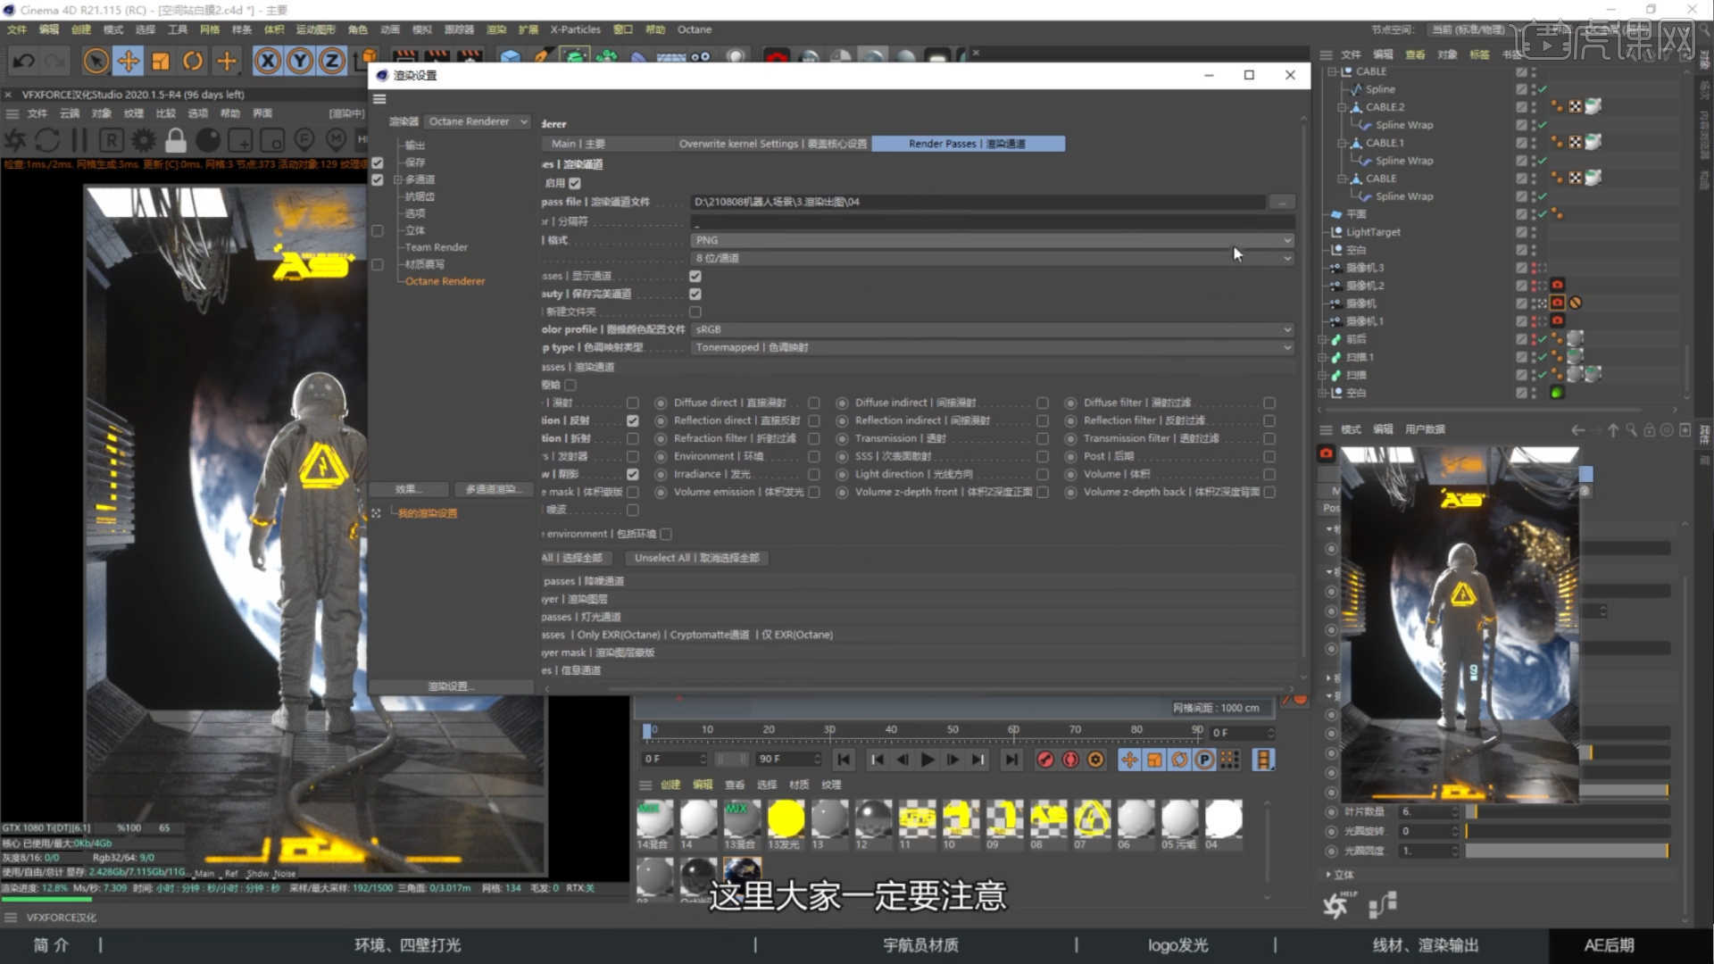Open Octane settings gear icon
Image resolution: width=1714 pixels, height=964 pixels.
pos(143,140)
